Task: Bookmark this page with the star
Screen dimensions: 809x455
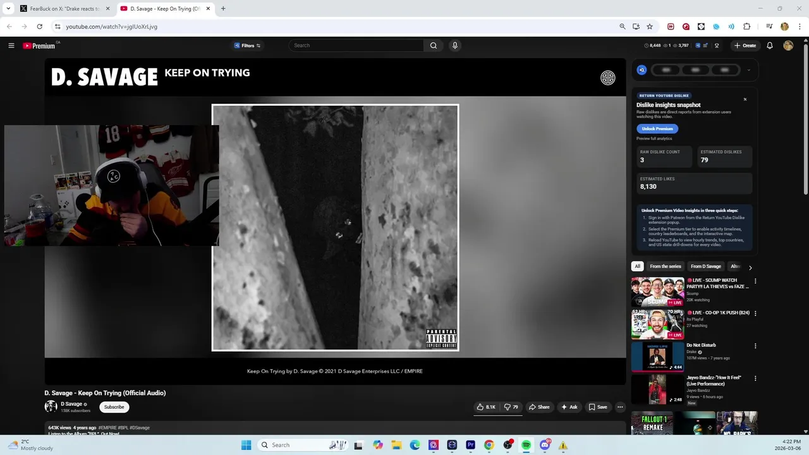Action: (650, 27)
